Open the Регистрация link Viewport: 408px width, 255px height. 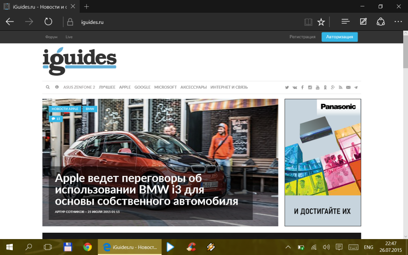pyautogui.click(x=302, y=37)
